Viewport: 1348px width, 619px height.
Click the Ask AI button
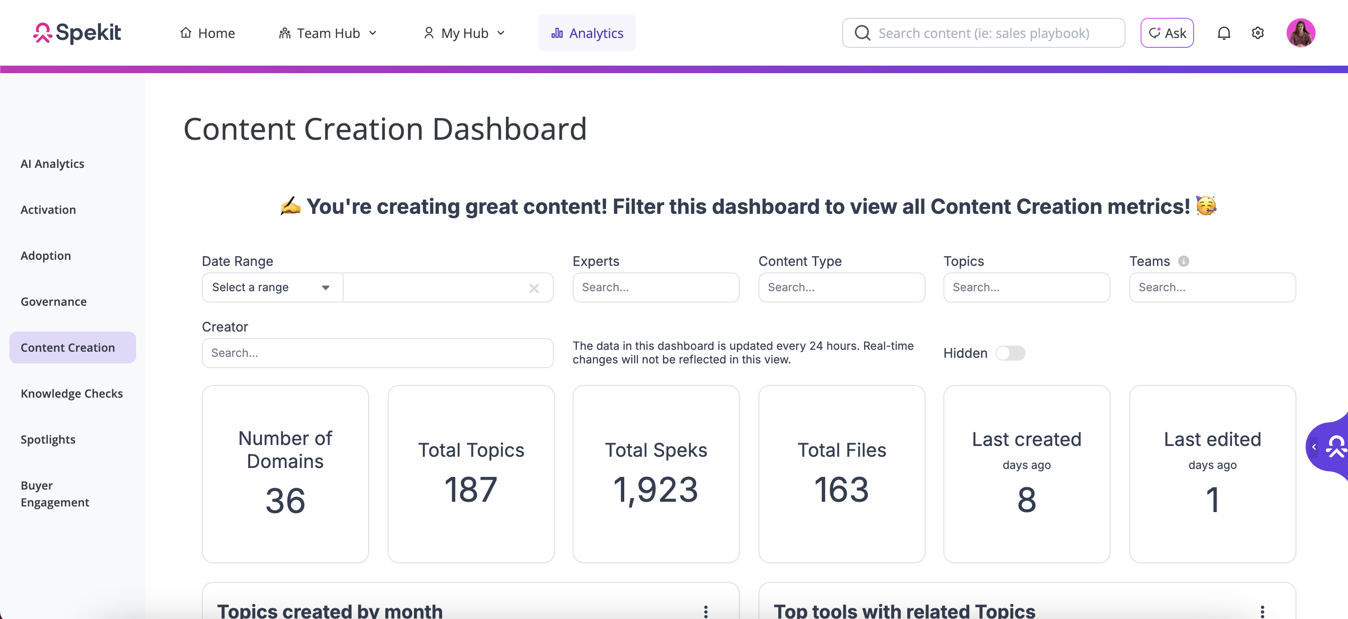pyautogui.click(x=1167, y=33)
